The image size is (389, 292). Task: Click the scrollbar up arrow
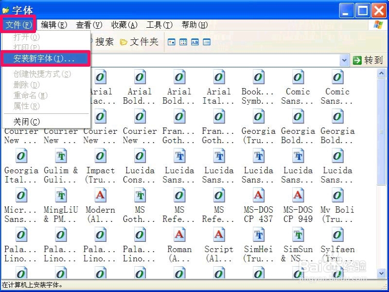[381, 73]
